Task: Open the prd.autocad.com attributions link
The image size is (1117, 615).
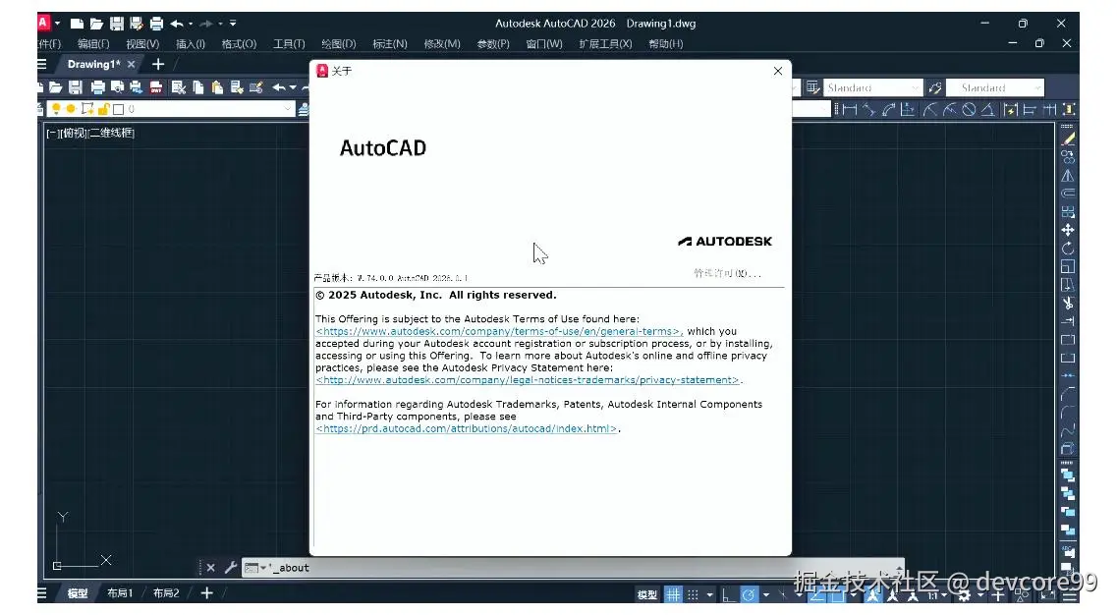Action: (x=467, y=428)
